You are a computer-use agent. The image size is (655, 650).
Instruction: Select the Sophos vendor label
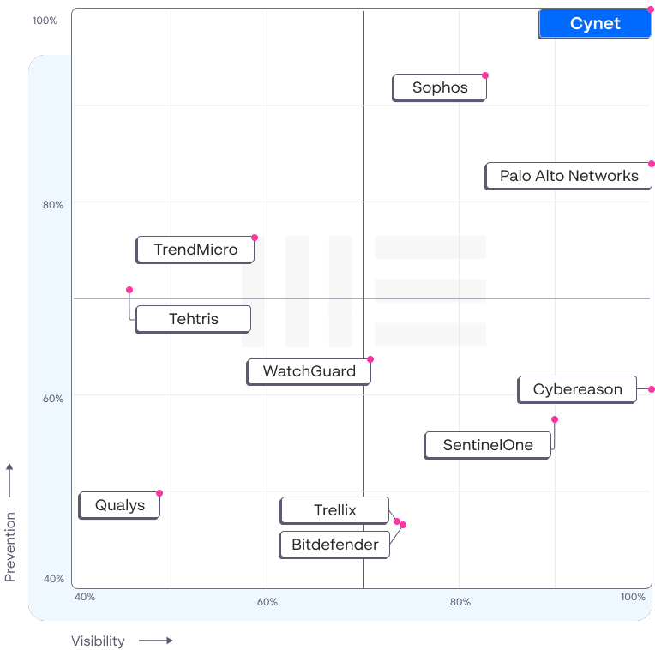(440, 87)
